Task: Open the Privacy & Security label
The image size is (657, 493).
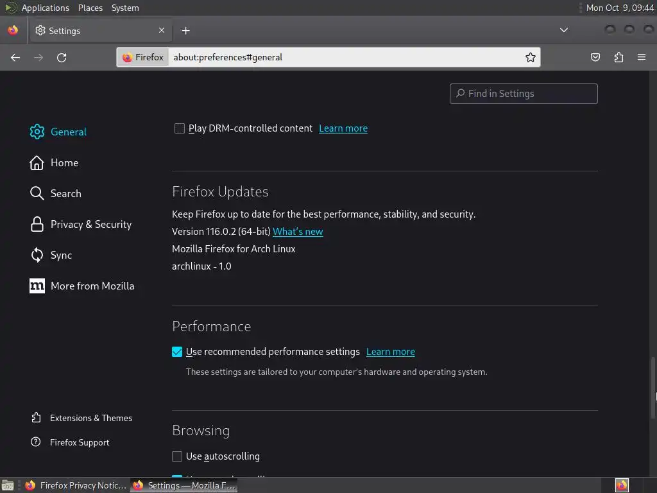Action: (x=91, y=224)
